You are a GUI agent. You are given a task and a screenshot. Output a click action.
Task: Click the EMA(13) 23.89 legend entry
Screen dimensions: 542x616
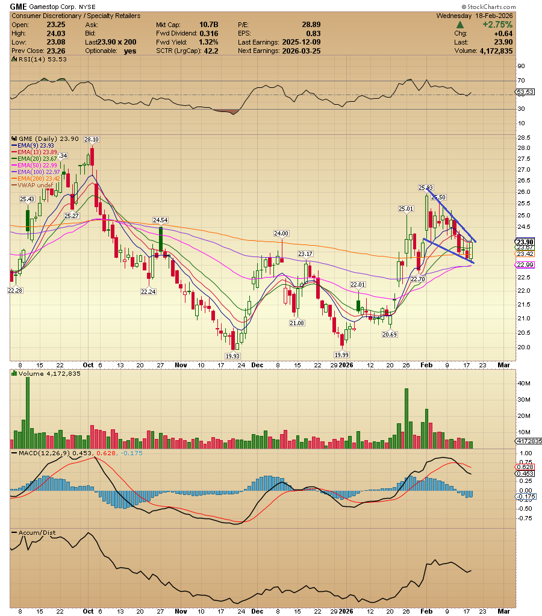tap(34, 152)
